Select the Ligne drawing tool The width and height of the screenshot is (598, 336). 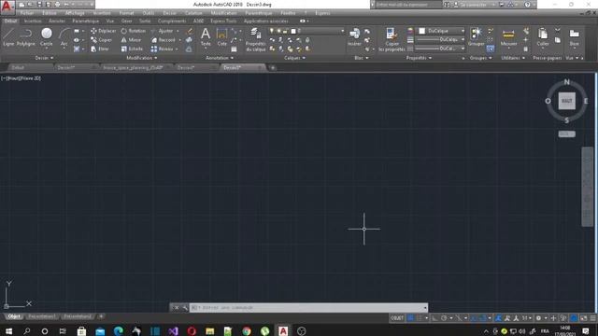pyautogui.click(x=8, y=37)
